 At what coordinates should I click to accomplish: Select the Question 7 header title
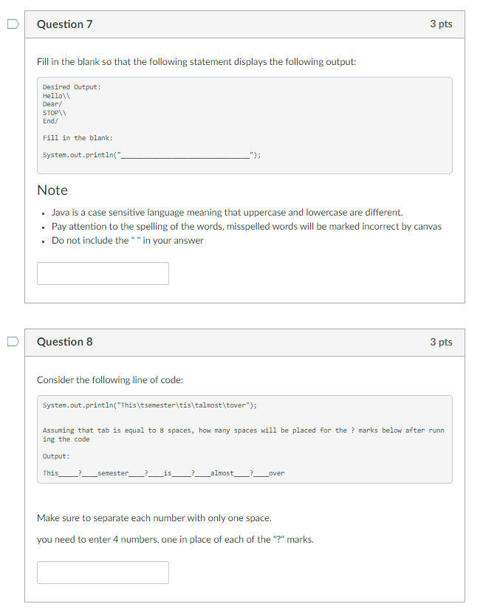tap(65, 24)
